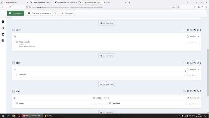Image resolution: width=209 pixels, height=118 pixels.
Task: Add New Row below single Text Block row
Action: (106, 84)
